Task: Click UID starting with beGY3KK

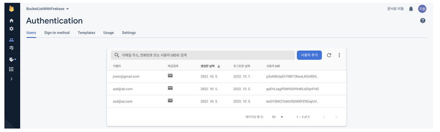Action: [293, 101]
